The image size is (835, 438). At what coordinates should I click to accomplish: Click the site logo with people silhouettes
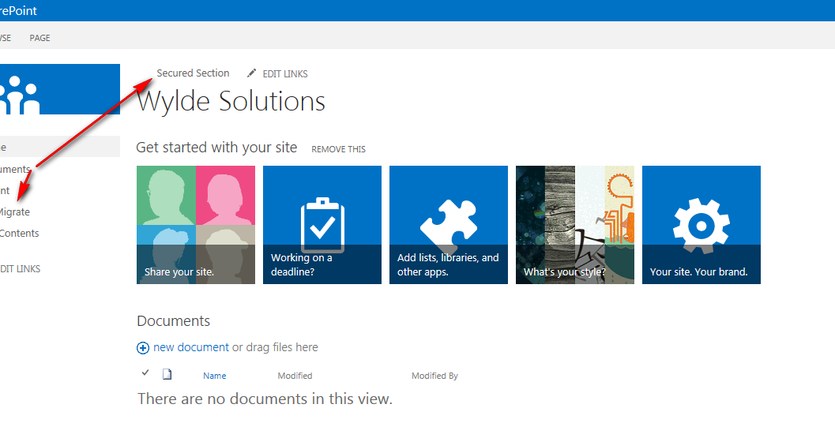[60, 89]
